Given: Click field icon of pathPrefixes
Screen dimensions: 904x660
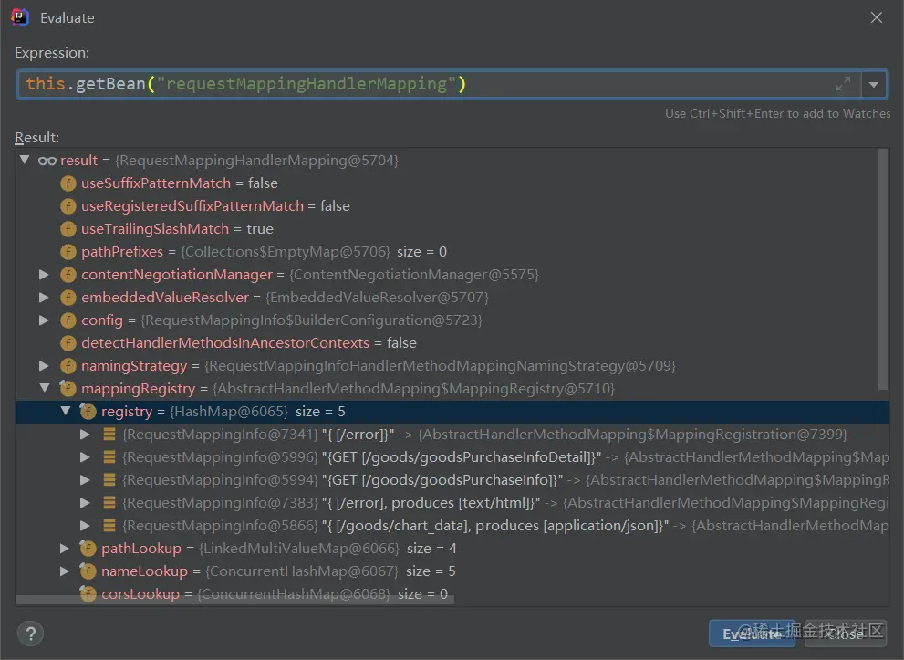Looking at the screenshot, I should click(68, 252).
